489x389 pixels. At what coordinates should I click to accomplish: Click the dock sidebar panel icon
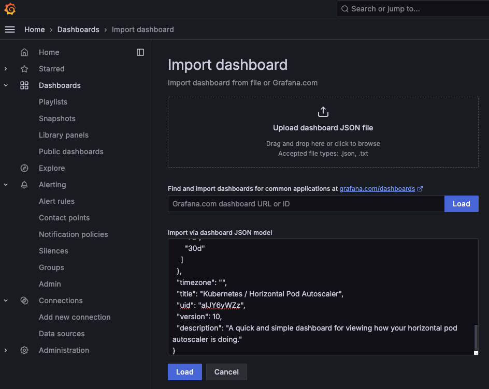coord(140,52)
